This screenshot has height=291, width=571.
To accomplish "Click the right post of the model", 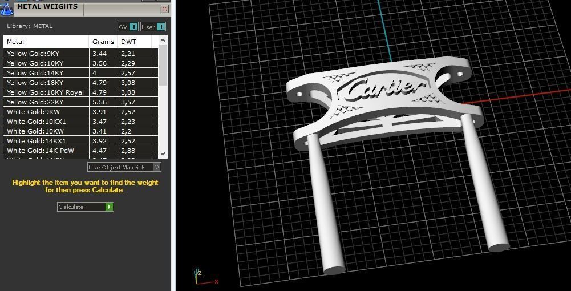I will click(x=484, y=182).
